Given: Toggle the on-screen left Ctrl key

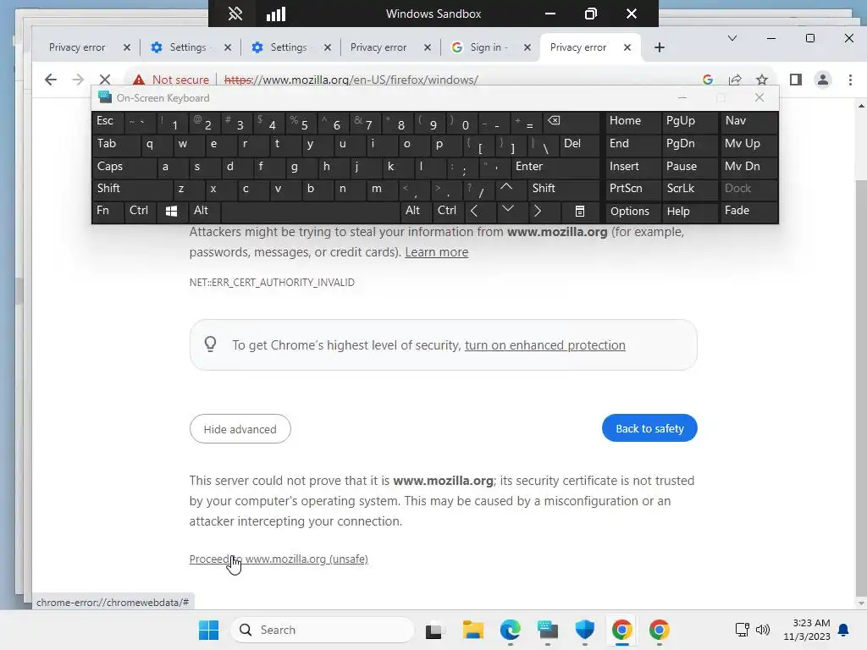Looking at the screenshot, I should (140, 211).
